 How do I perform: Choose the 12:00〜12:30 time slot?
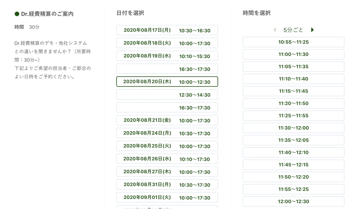(x=293, y=202)
